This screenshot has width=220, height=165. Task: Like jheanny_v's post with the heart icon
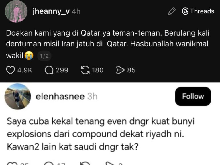click(10, 70)
